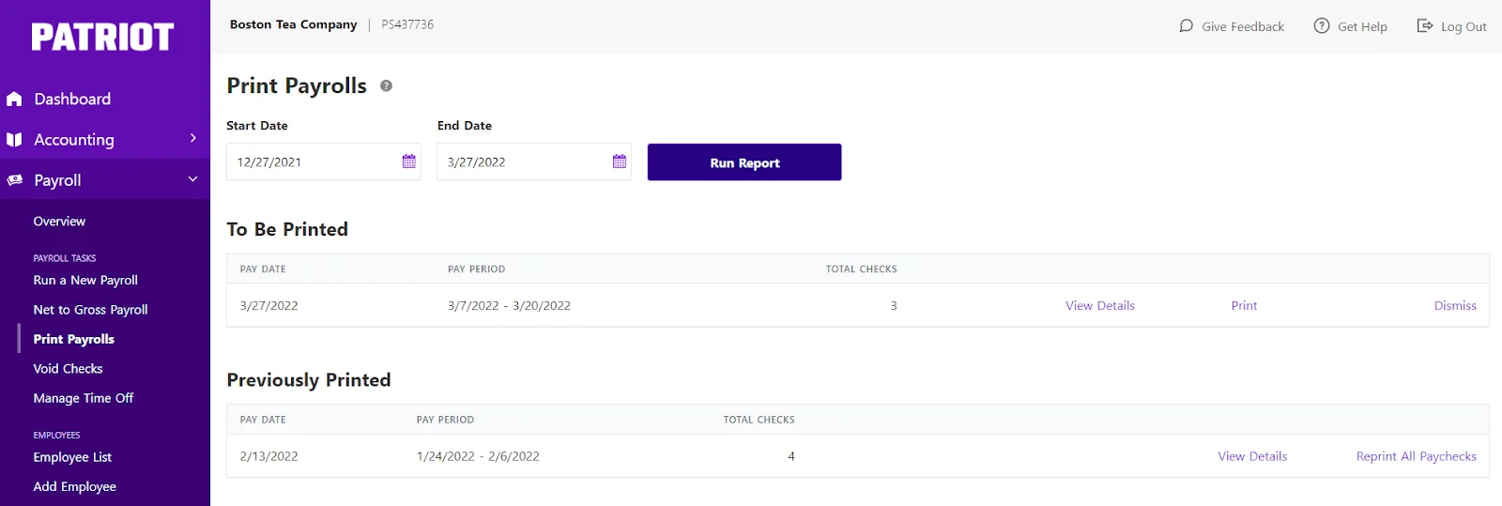
Task: Click pay date 2/13/2022 cell
Action: tap(268, 456)
